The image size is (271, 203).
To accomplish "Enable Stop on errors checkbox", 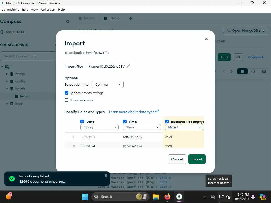I will tap(66, 100).
